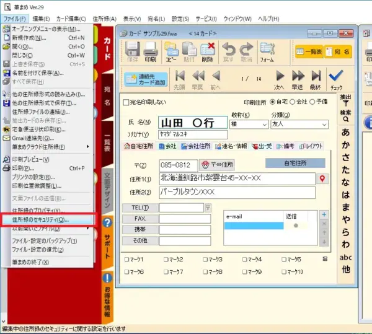The width and height of the screenshot is (372, 334).
Task: Click the チェック checkmark icon
Action: pos(337,80)
